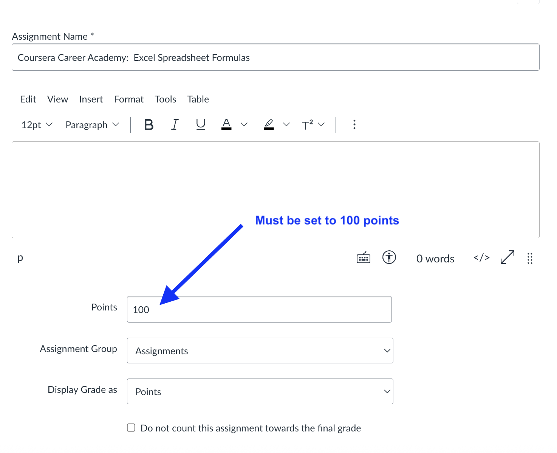Screen dimensions: 557x453
Task: Apply the background highlight color
Action: [x=269, y=124]
